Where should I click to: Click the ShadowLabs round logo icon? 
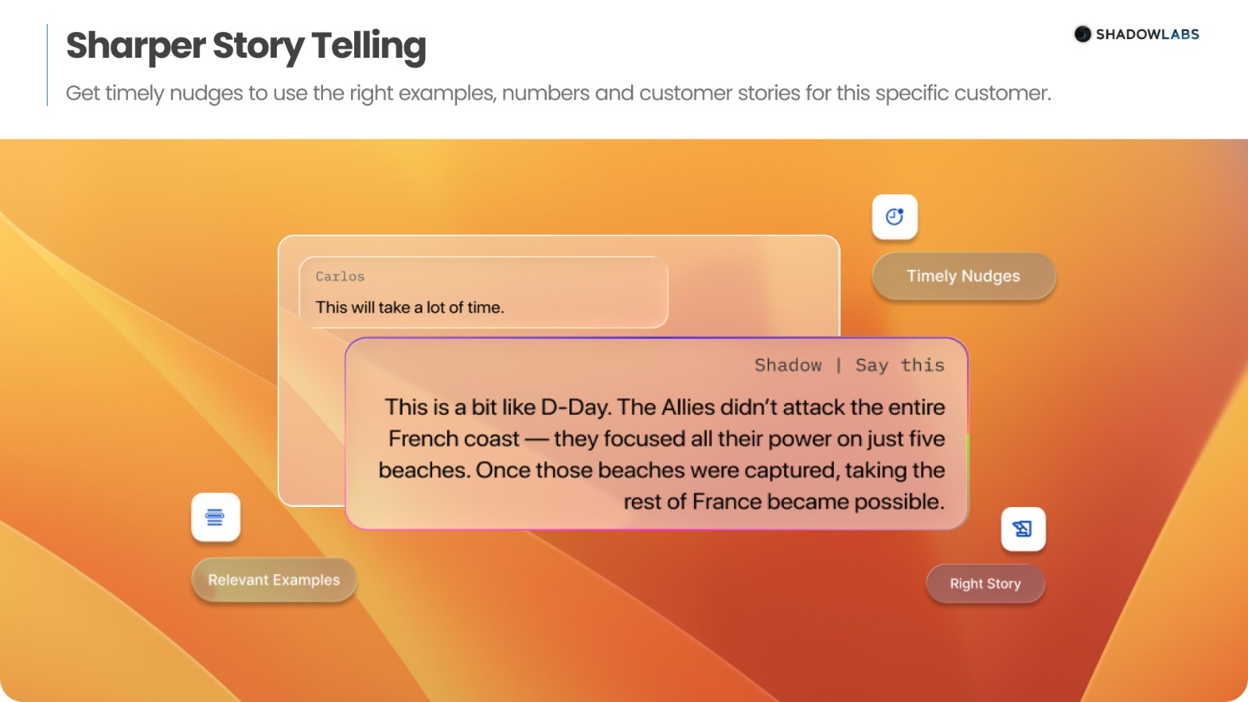coord(1083,34)
